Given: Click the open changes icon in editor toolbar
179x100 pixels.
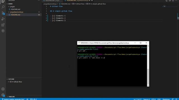Looking at the screenshot, I should coord(166,1).
